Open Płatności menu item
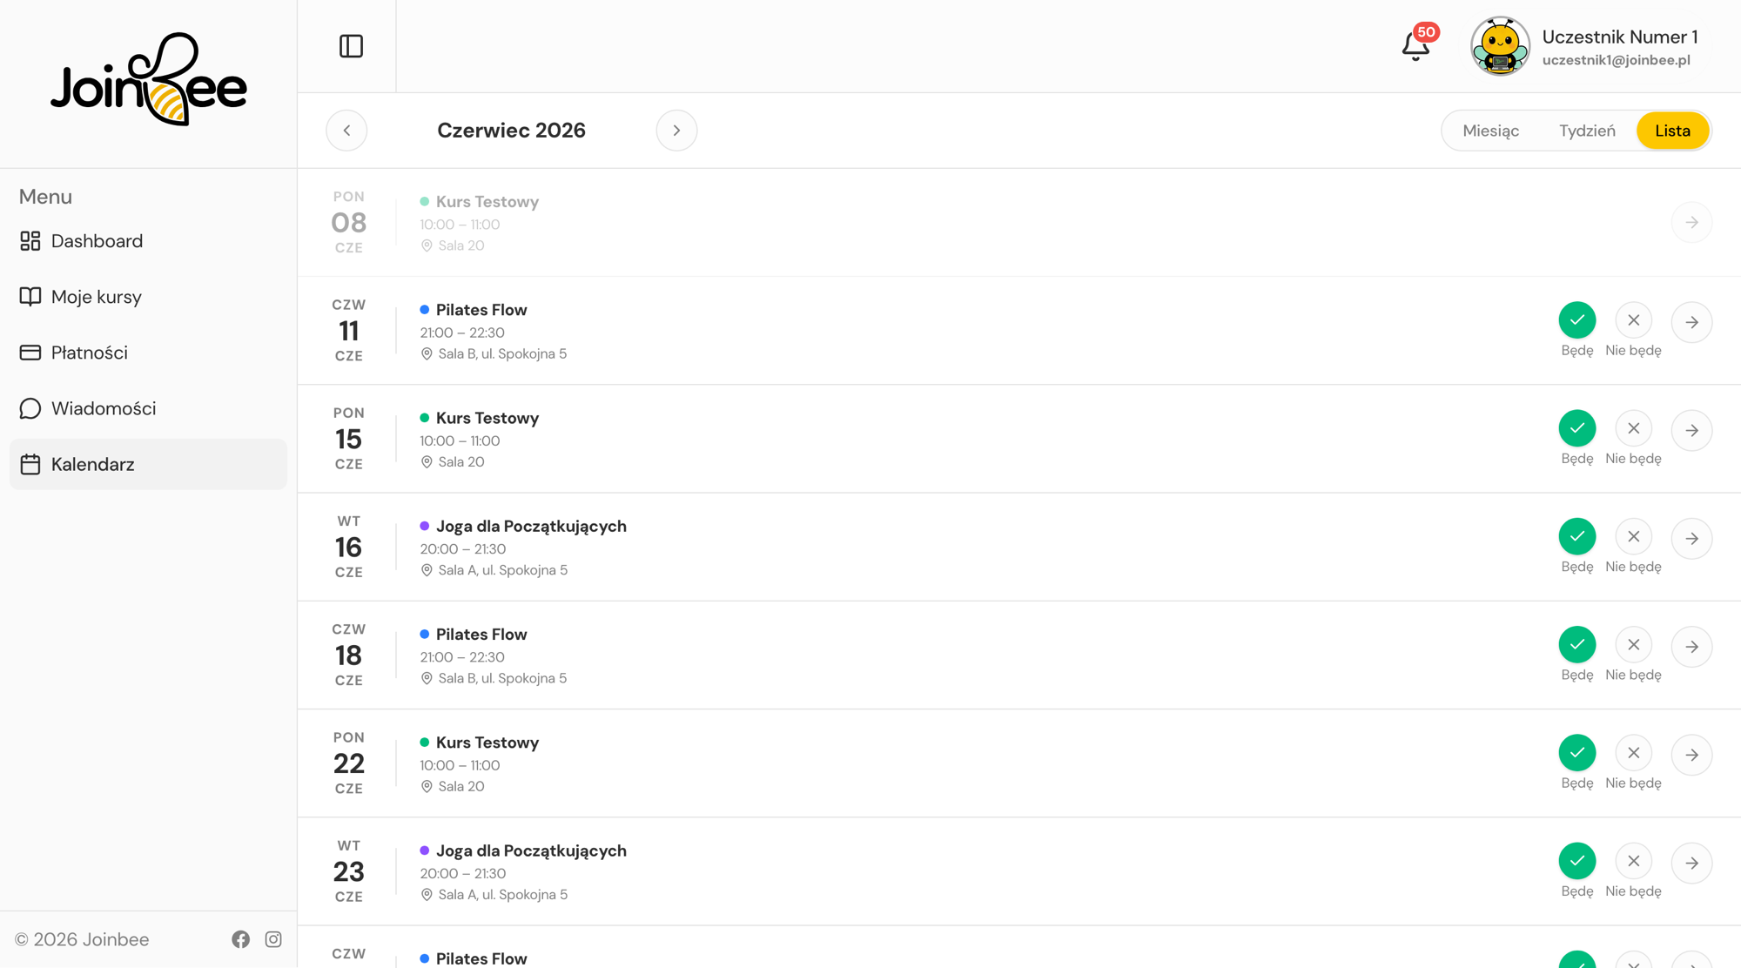 coord(148,353)
